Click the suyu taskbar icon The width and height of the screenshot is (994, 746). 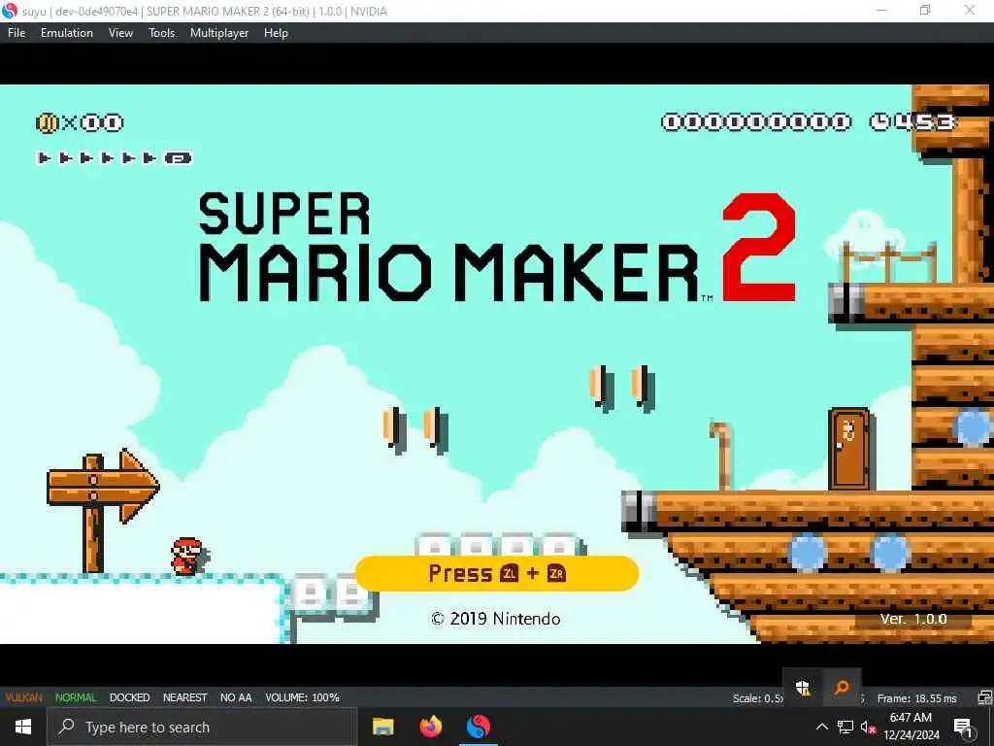[x=479, y=727]
